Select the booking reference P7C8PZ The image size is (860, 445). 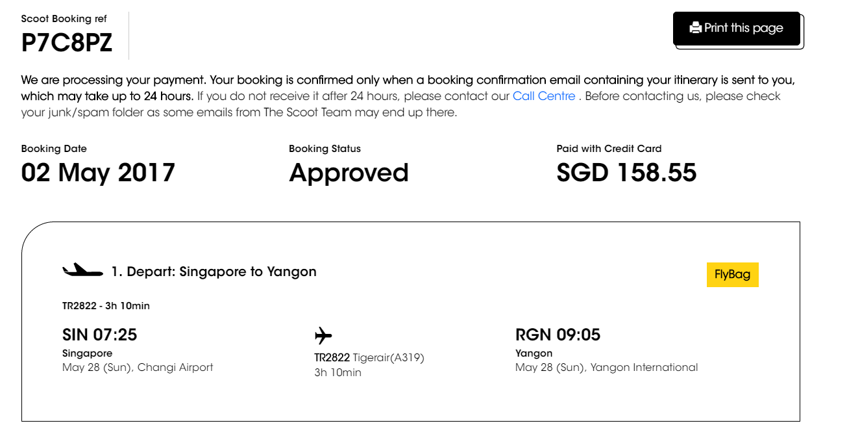(67, 43)
